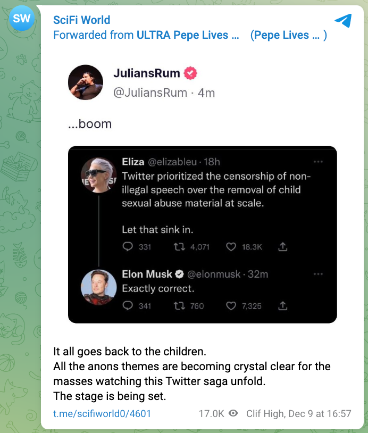Open the three-dot menu on Elon Musk's reply
The image size is (368, 433).
click(318, 274)
